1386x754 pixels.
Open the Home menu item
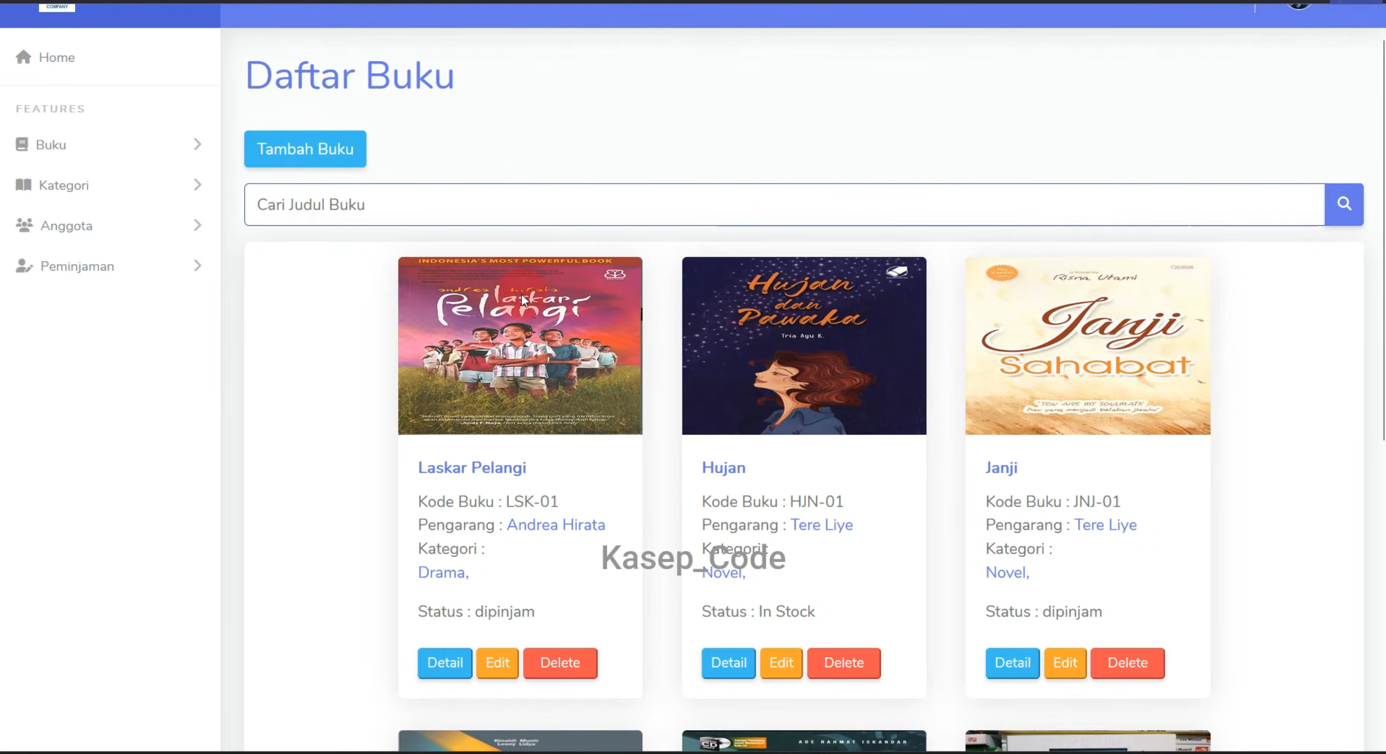point(110,57)
